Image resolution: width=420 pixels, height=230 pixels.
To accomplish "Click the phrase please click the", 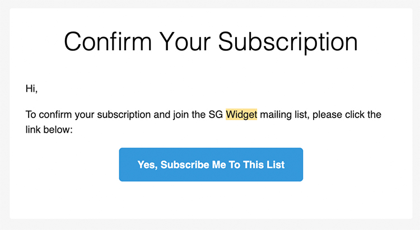I will click(347, 115).
